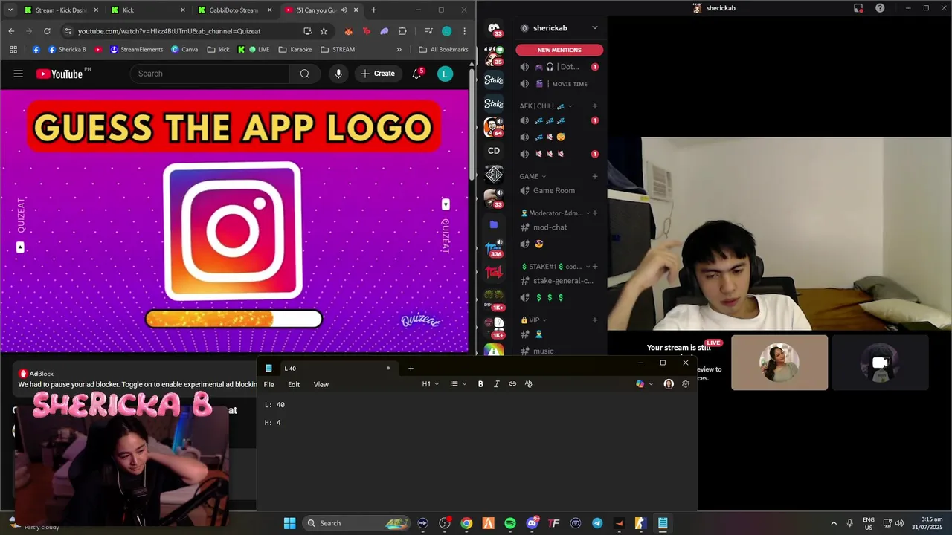Bookmark this page with the star icon
952x535 pixels.
pos(324,31)
